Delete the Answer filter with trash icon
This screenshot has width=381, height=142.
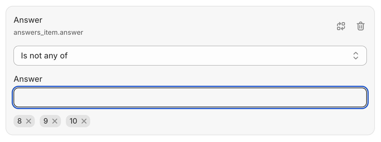361,26
